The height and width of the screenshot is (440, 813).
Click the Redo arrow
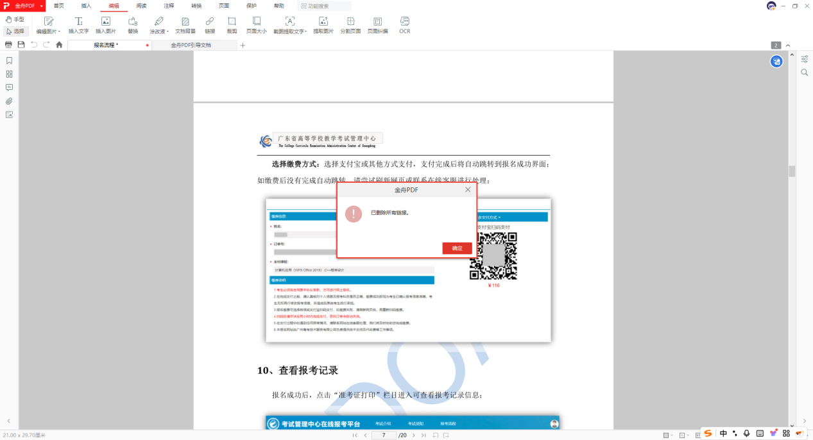(46, 45)
